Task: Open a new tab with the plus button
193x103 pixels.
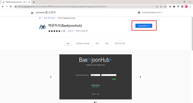Action: (x=34, y=2)
